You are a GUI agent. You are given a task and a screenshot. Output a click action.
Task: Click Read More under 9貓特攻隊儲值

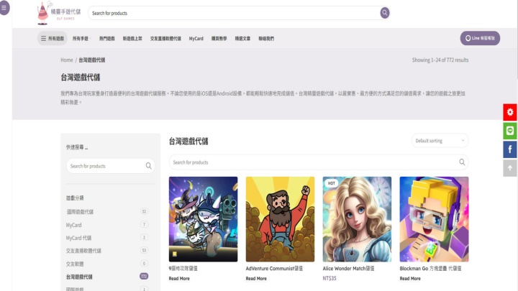[x=179, y=279]
